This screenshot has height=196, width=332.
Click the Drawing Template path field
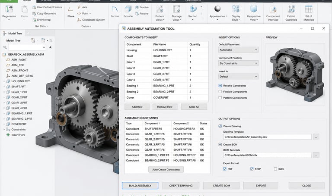click(267, 137)
